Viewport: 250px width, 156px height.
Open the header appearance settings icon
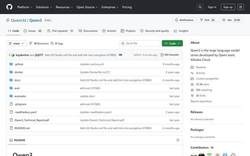point(240,7)
